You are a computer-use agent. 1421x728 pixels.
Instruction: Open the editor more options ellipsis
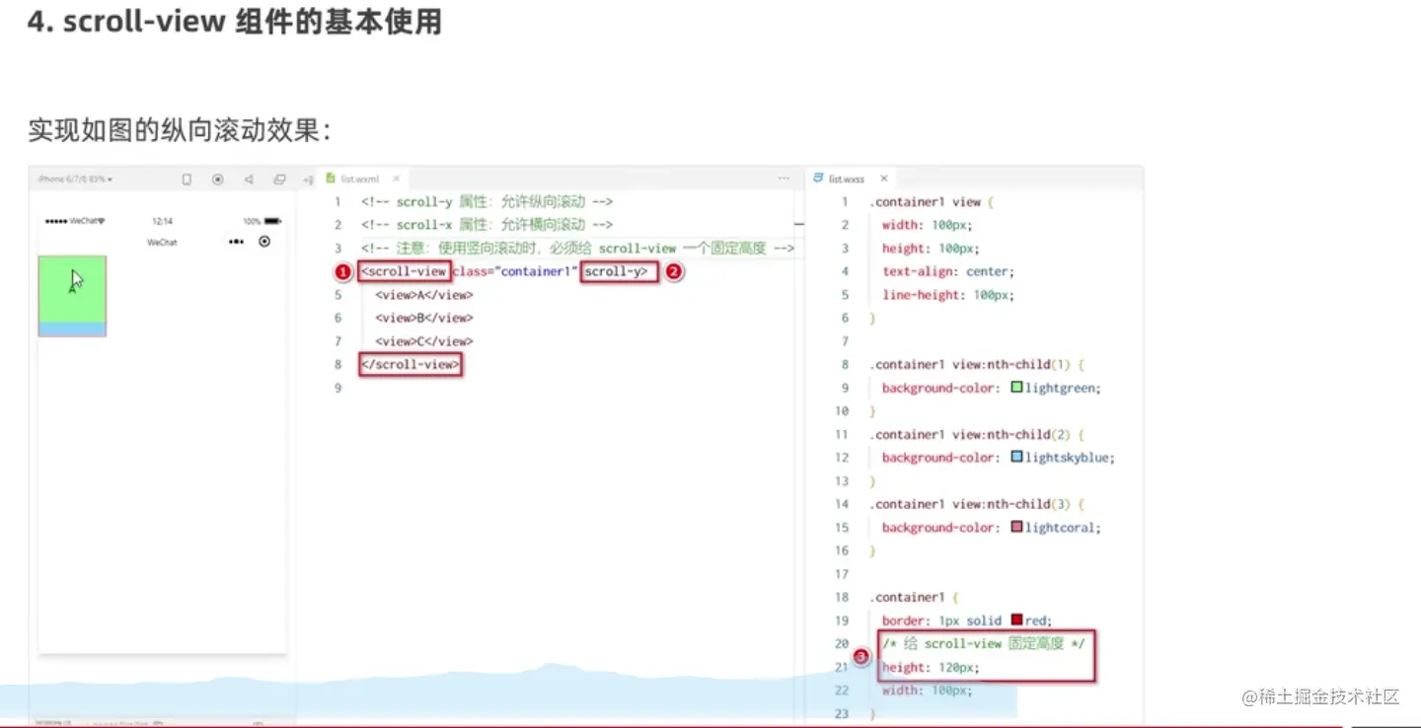pyautogui.click(x=784, y=179)
